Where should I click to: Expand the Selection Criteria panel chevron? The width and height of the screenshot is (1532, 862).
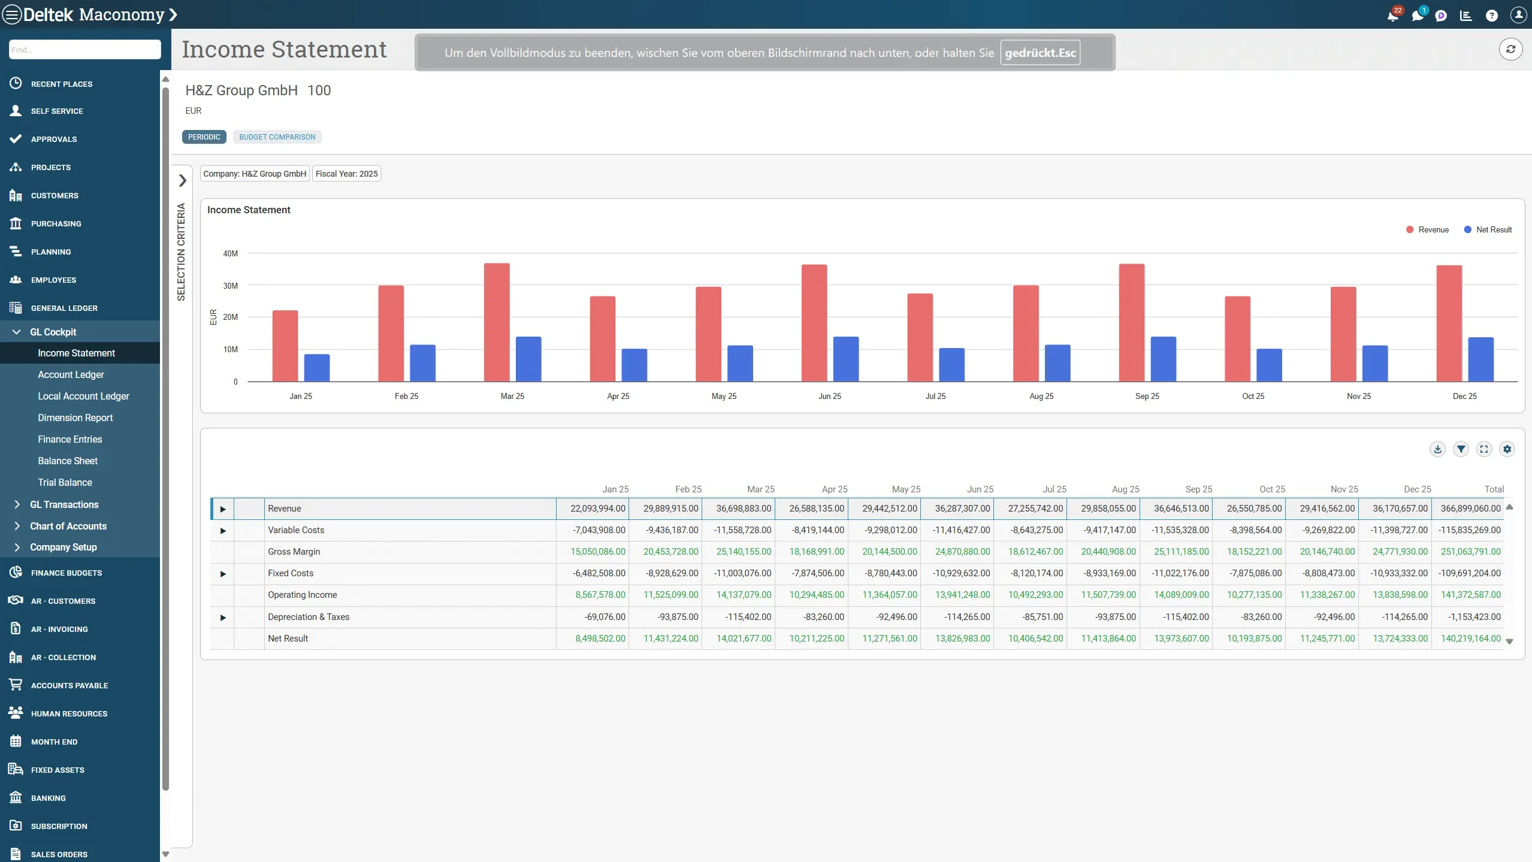click(182, 180)
